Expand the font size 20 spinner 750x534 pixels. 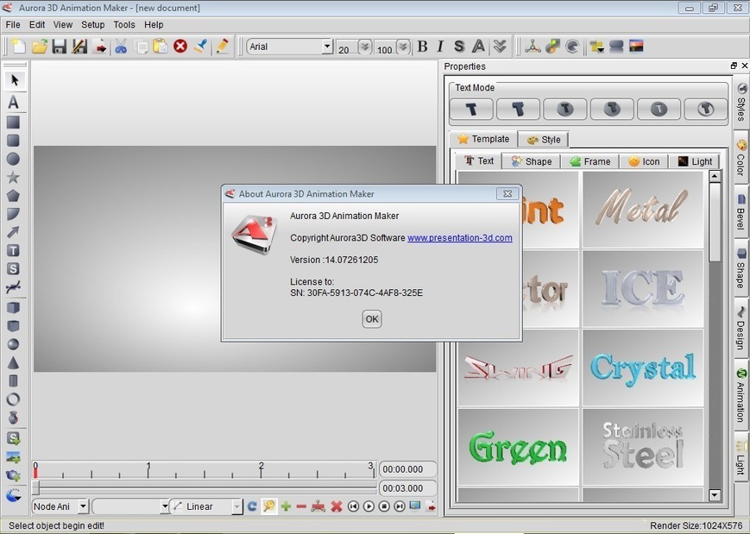(x=365, y=47)
